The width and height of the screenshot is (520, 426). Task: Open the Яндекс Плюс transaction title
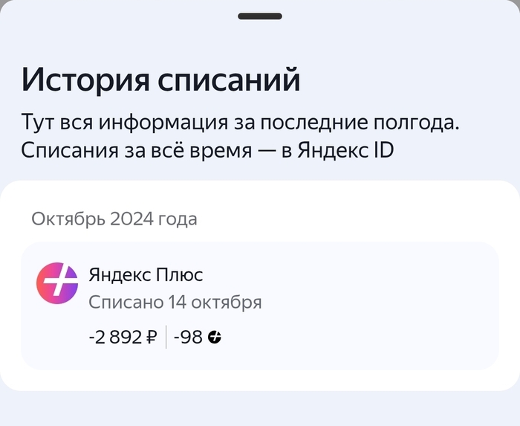pyautogui.click(x=146, y=274)
